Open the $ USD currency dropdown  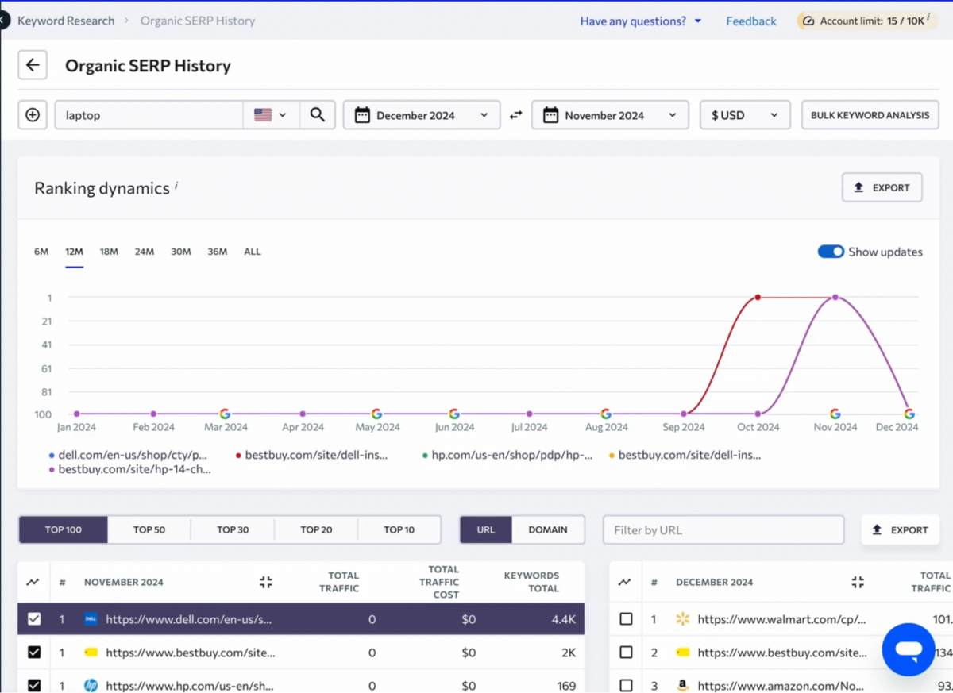(745, 115)
